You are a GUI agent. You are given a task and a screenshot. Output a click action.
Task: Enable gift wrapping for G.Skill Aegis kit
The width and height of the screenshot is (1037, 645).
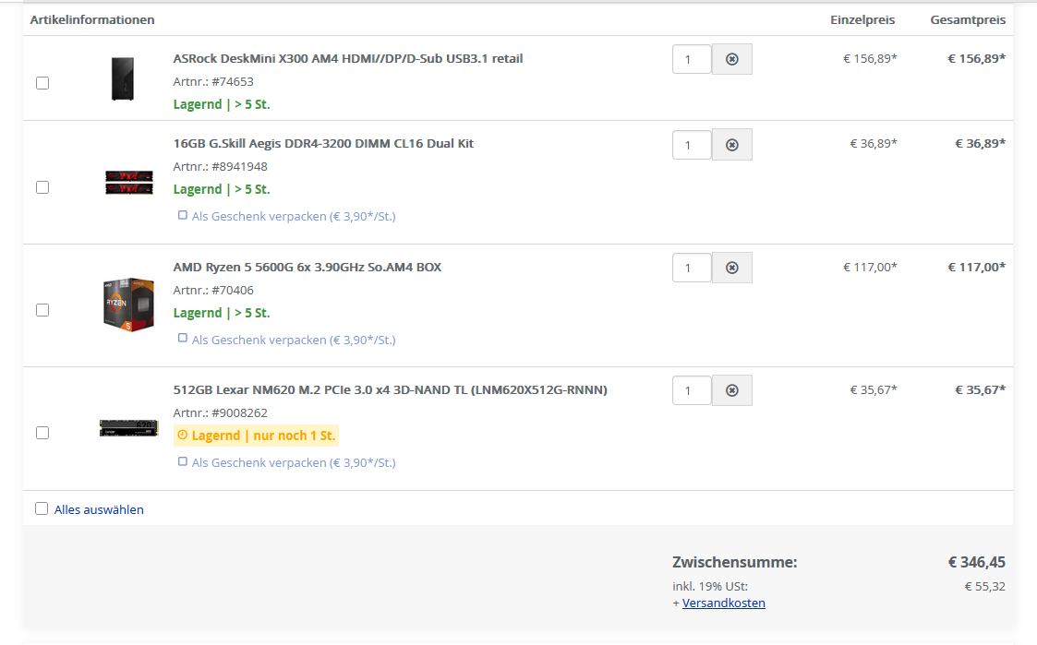[183, 215]
